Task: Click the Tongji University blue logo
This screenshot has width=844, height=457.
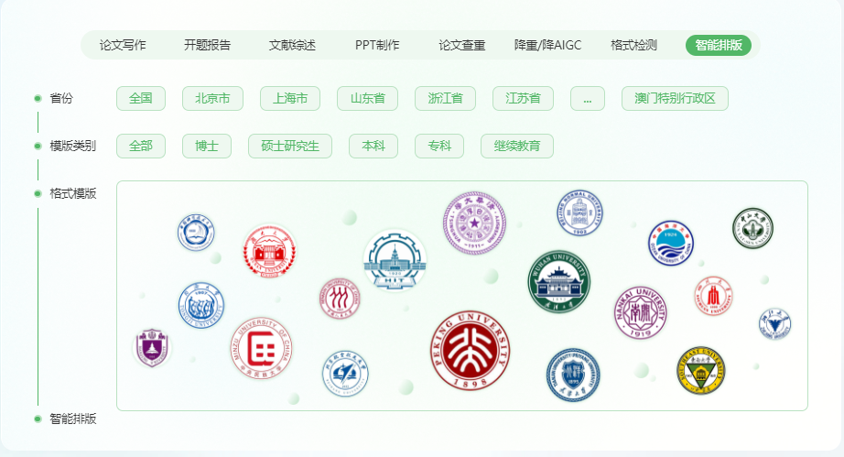Action: tap(200, 305)
